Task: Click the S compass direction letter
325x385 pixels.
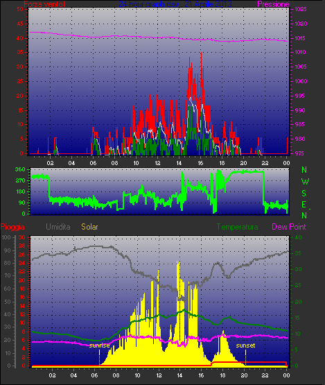Action: pos(304,194)
